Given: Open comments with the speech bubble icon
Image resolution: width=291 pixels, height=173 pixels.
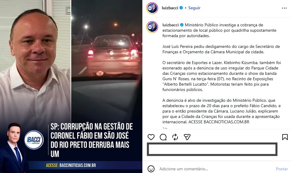Looking at the screenshot, I should [163, 137].
